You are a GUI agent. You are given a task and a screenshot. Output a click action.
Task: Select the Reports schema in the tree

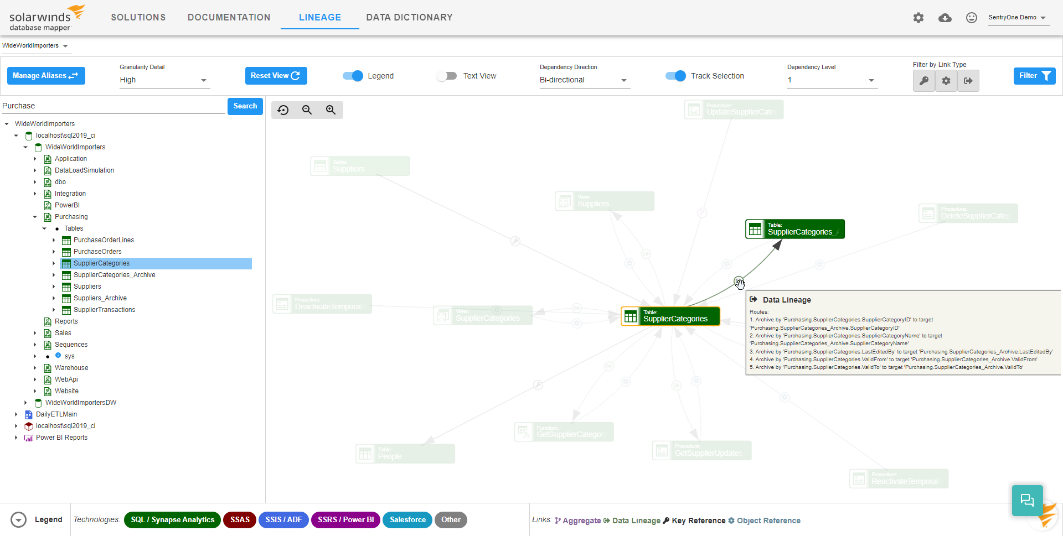tap(66, 321)
